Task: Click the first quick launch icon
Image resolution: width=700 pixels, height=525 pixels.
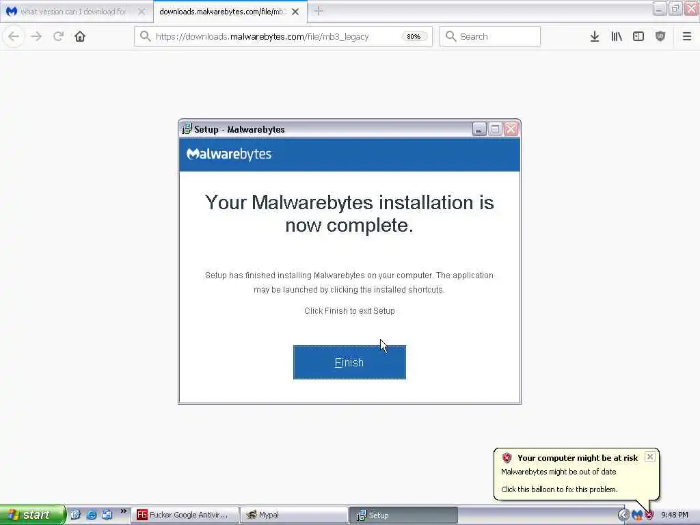Action: coord(75,515)
